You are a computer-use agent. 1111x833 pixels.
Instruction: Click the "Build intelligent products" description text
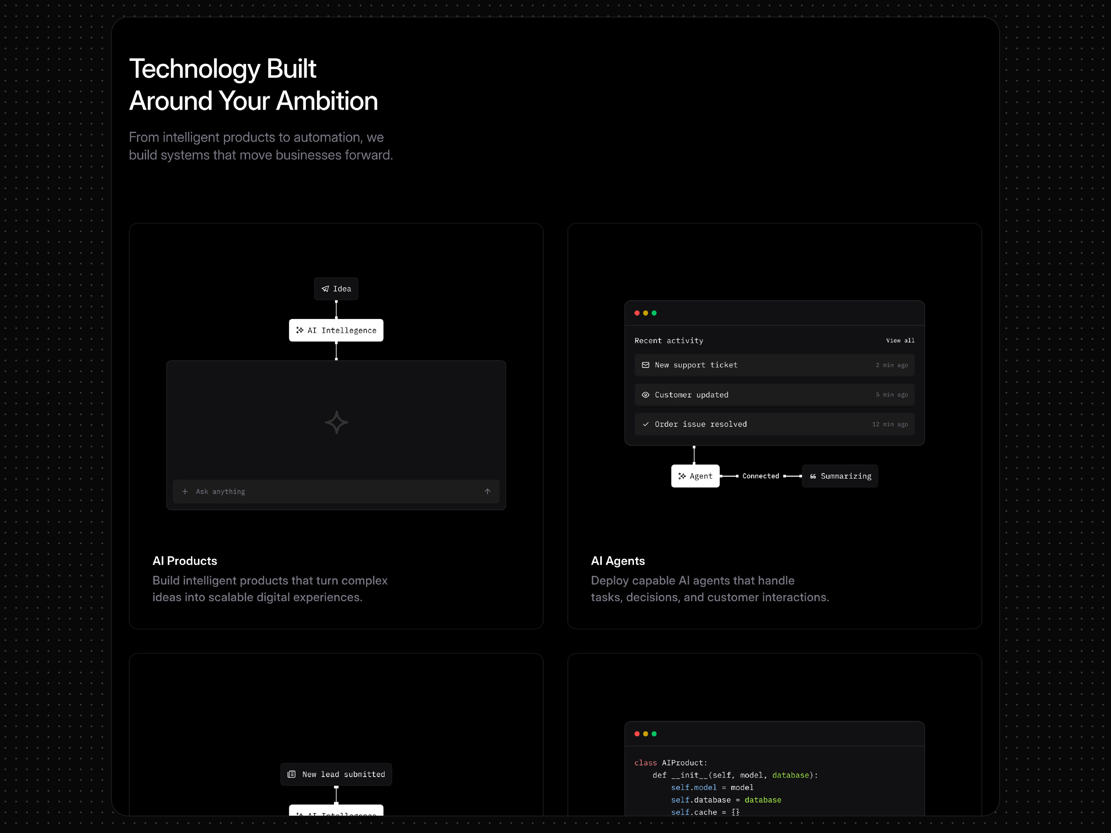tap(270, 588)
